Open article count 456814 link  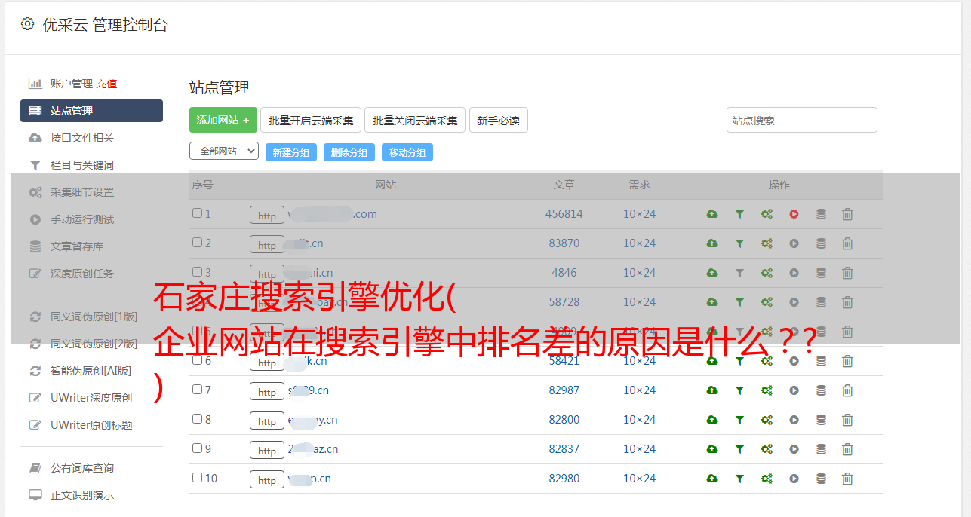564,214
